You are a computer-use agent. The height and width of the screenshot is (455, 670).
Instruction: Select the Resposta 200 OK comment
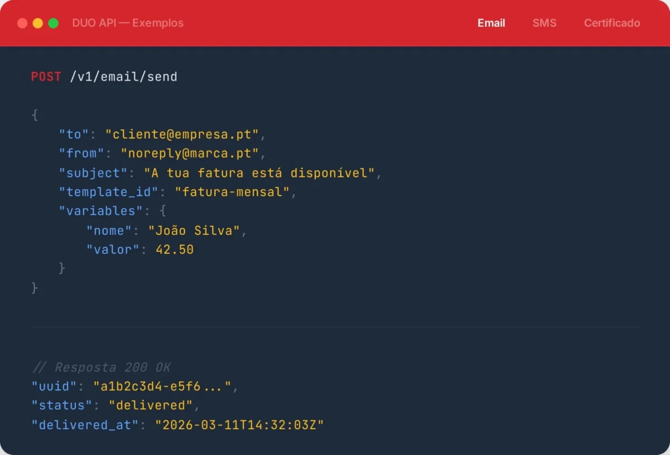coord(102,367)
